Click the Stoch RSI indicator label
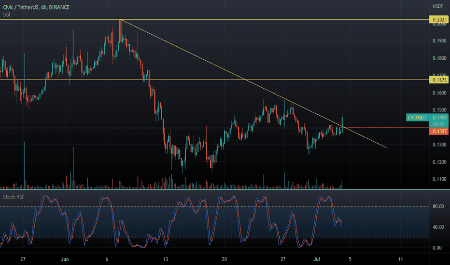The image size is (450, 265). [x=13, y=197]
